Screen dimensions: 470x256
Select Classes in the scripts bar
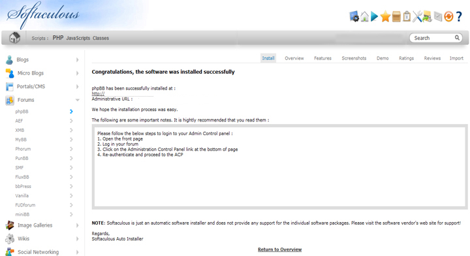tap(101, 38)
